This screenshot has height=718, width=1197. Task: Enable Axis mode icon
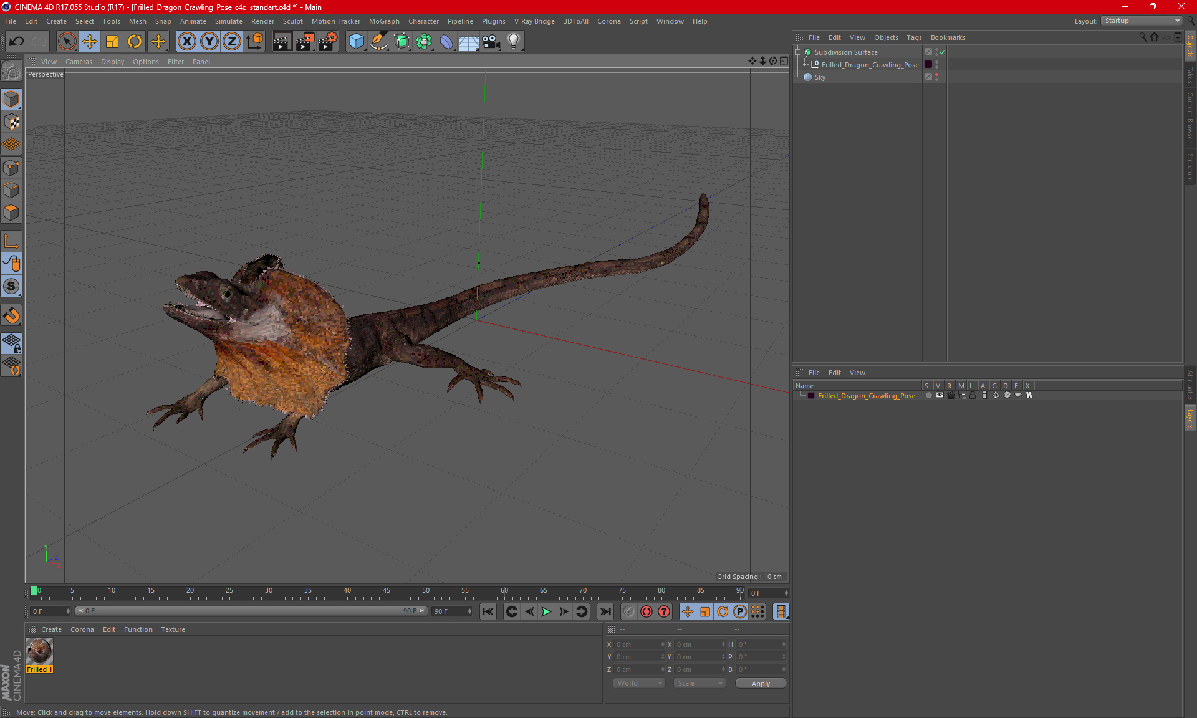click(x=11, y=241)
